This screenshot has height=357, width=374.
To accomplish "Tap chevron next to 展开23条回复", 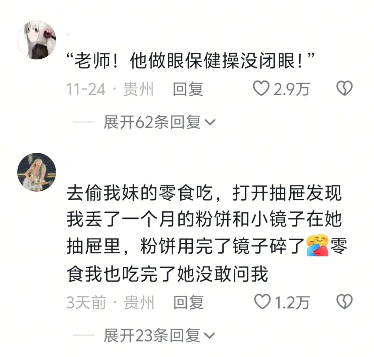I will tap(209, 336).
